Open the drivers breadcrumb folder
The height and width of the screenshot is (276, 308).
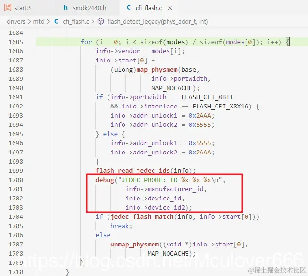[16, 21]
